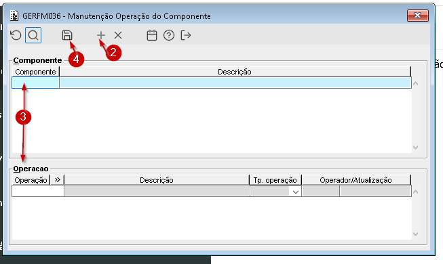
Task: Click the Descrição header in Componente grid
Action: [x=235, y=72]
